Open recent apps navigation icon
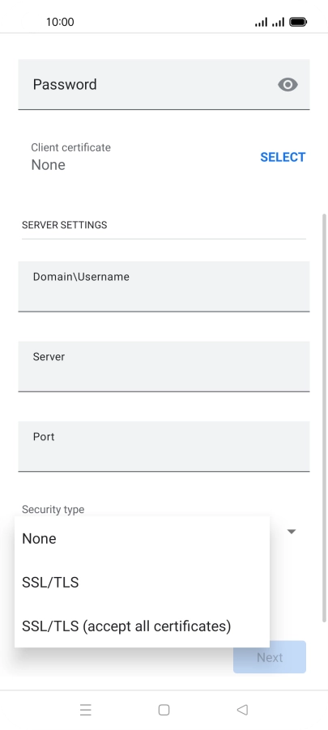328x730 pixels. (x=86, y=710)
